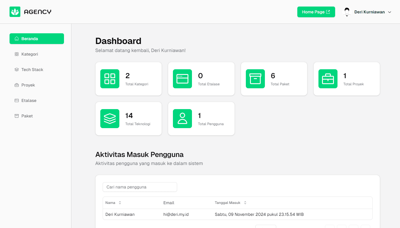Focus the Cari nama pengguna search field

coord(140,187)
